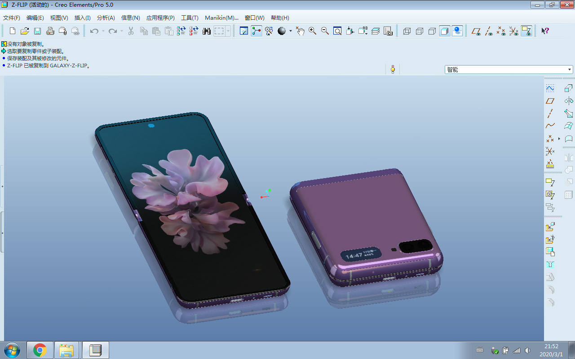Regenerate model with first regenerate icon
575x359 pixels.
pos(181,31)
